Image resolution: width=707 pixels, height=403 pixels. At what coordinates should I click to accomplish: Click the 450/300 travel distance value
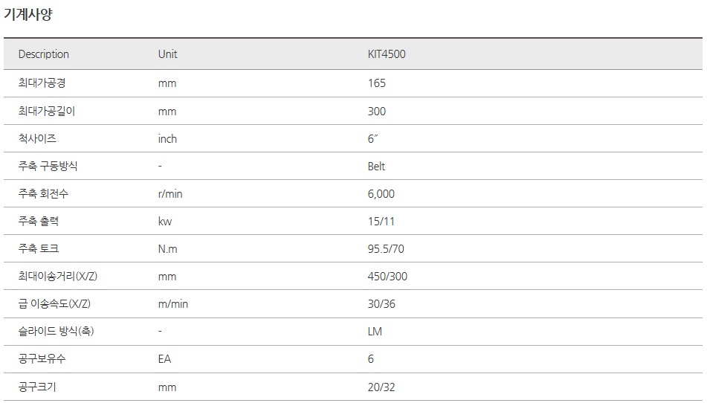tap(387, 277)
